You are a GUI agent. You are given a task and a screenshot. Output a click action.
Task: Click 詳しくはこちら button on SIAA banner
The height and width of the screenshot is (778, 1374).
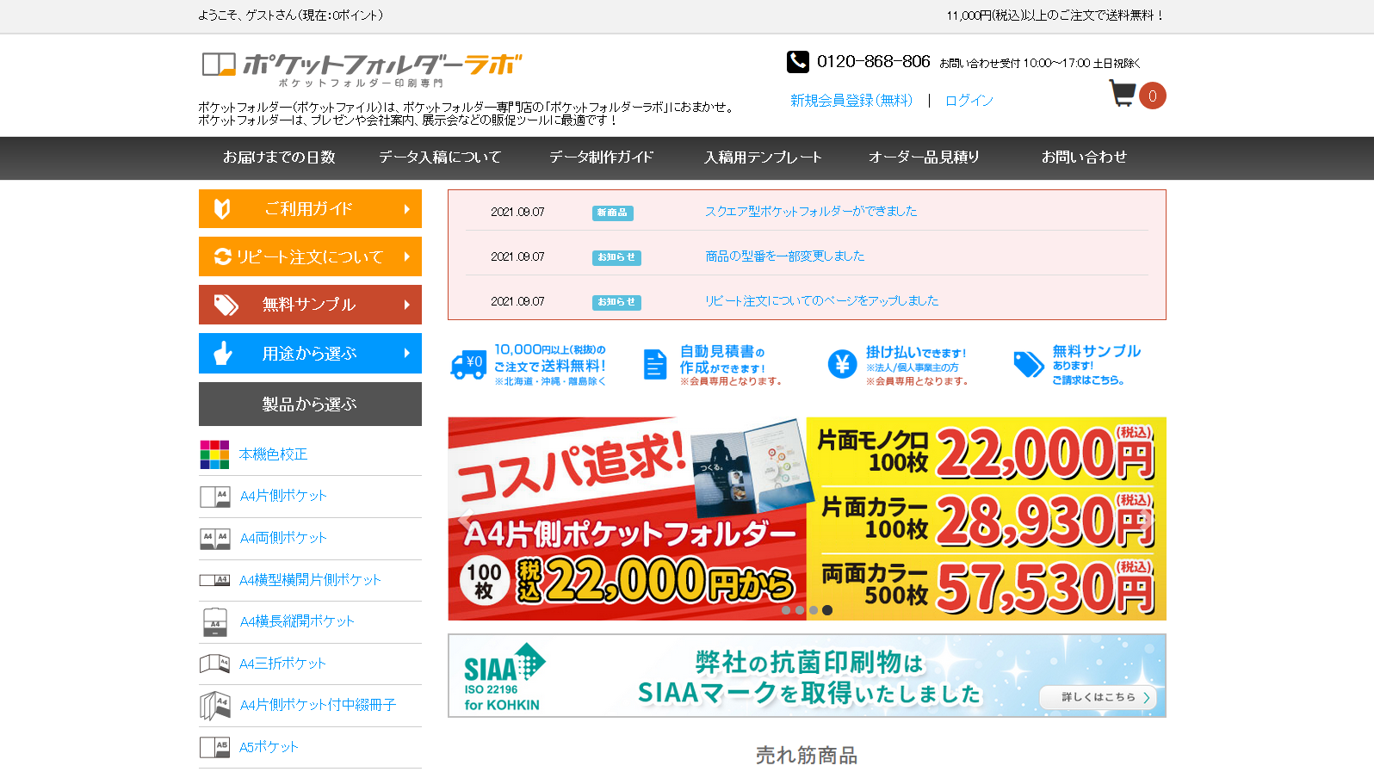tap(1099, 697)
